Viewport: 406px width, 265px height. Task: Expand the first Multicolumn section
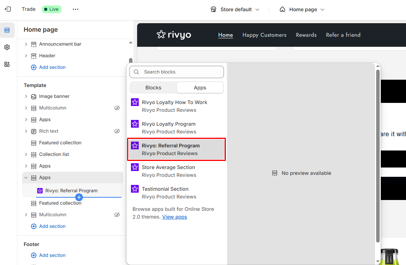click(x=26, y=108)
